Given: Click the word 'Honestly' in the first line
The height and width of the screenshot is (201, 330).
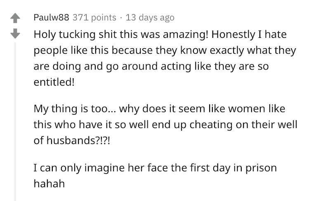Looking at the screenshot, I should click(233, 35).
